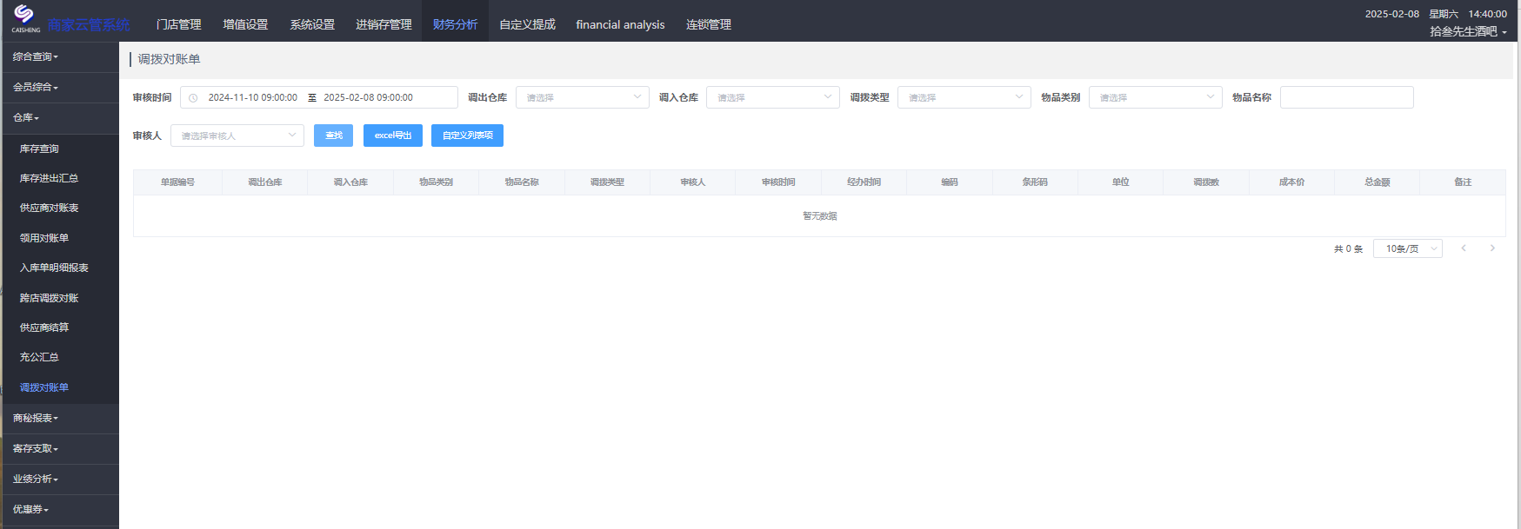Open financial analysis menu

pos(620,24)
